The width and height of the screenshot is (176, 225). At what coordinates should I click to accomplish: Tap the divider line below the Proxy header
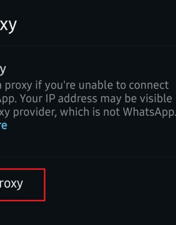(x=88, y=46)
